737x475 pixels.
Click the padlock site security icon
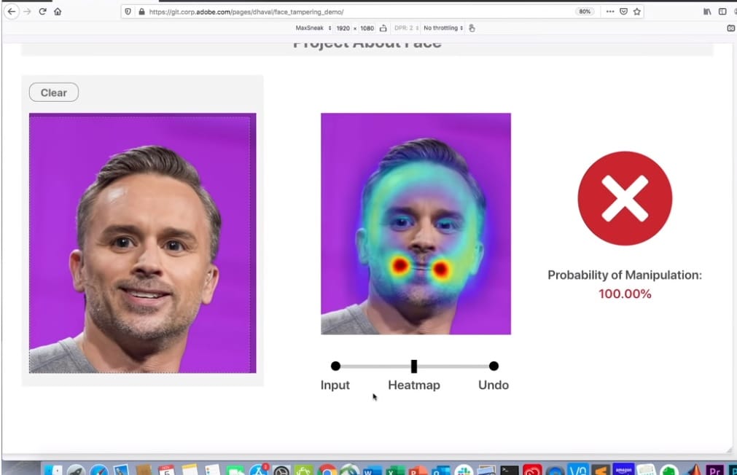pyautogui.click(x=141, y=12)
